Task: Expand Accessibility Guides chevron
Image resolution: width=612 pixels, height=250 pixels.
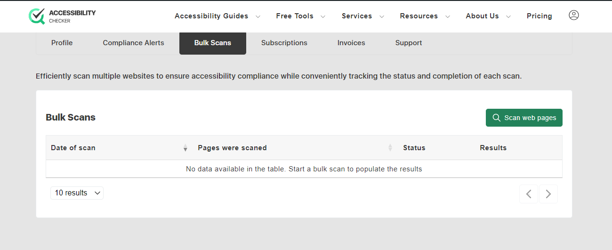Action: (x=258, y=16)
